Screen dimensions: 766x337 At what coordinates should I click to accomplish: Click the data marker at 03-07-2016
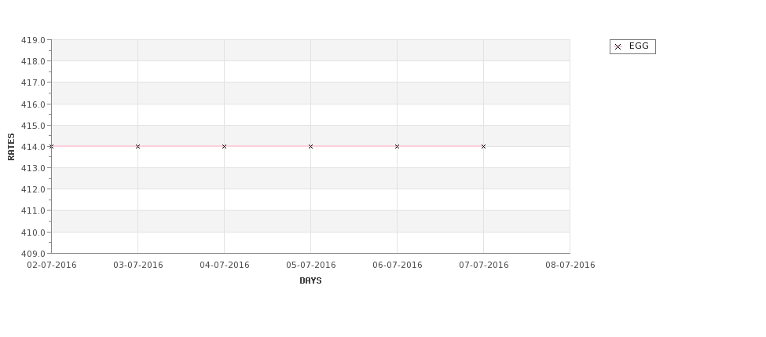click(x=137, y=147)
